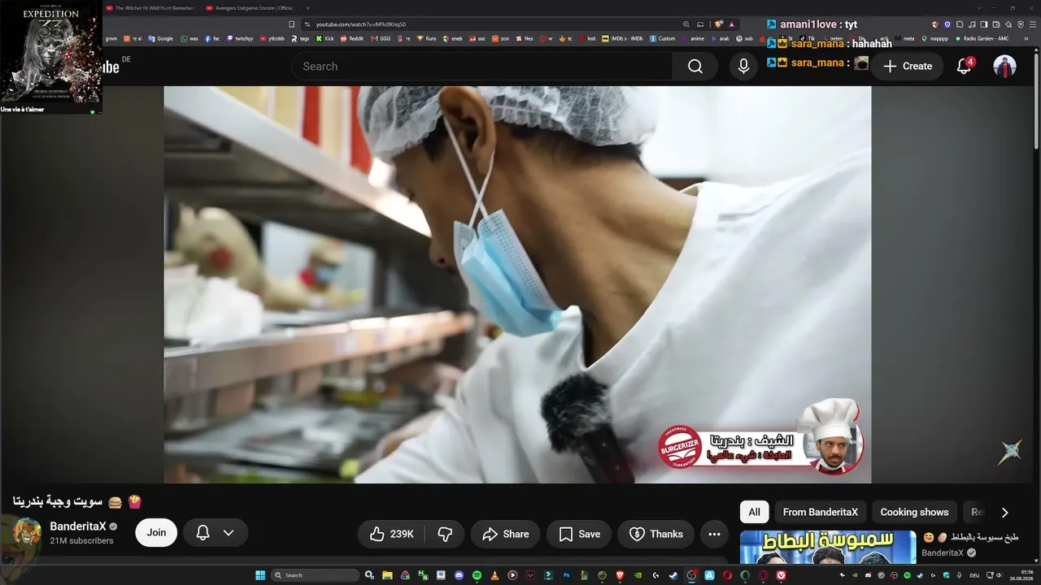Image resolution: width=1041 pixels, height=585 pixels.
Task: Launch VLC media player from taskbar
Action: coord(494,575)
